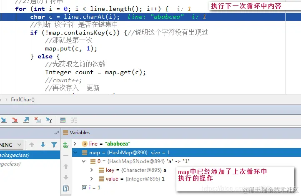Click the "a" -> "1" entry text
The image size is (301, 196).
pos(178,161)
